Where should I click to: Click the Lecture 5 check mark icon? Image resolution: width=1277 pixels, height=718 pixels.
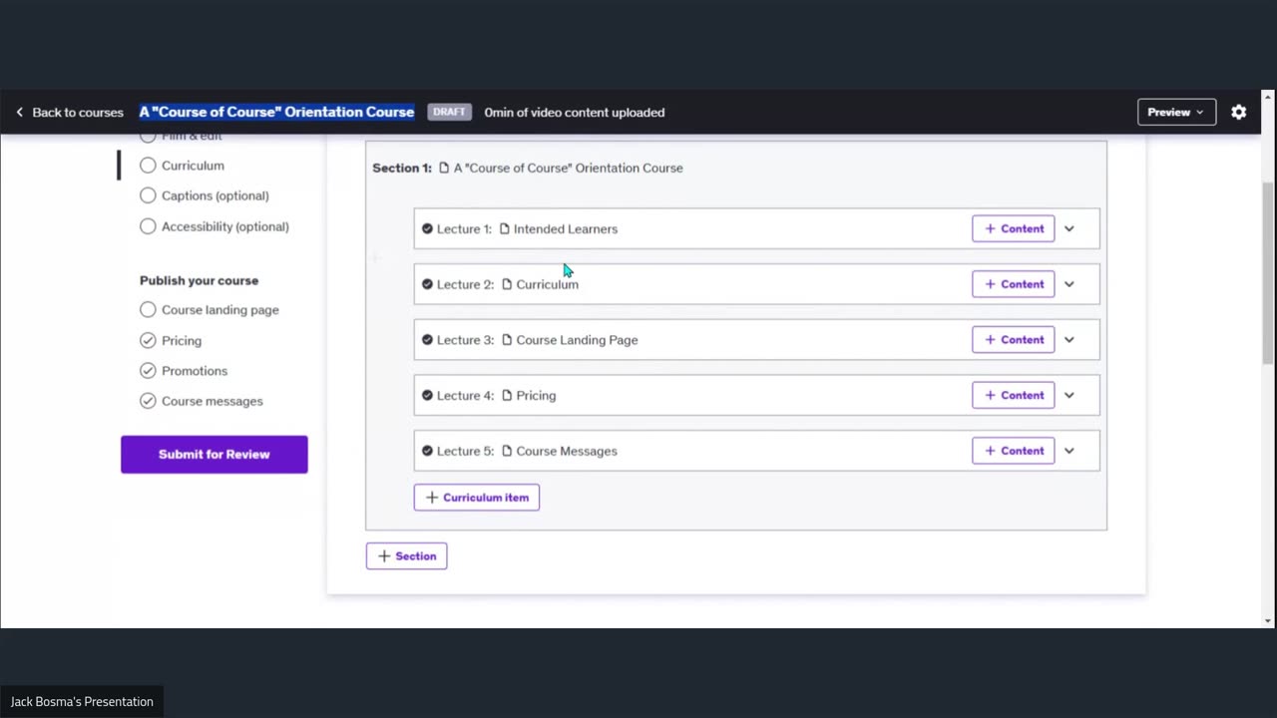click(x=427, y=451)
